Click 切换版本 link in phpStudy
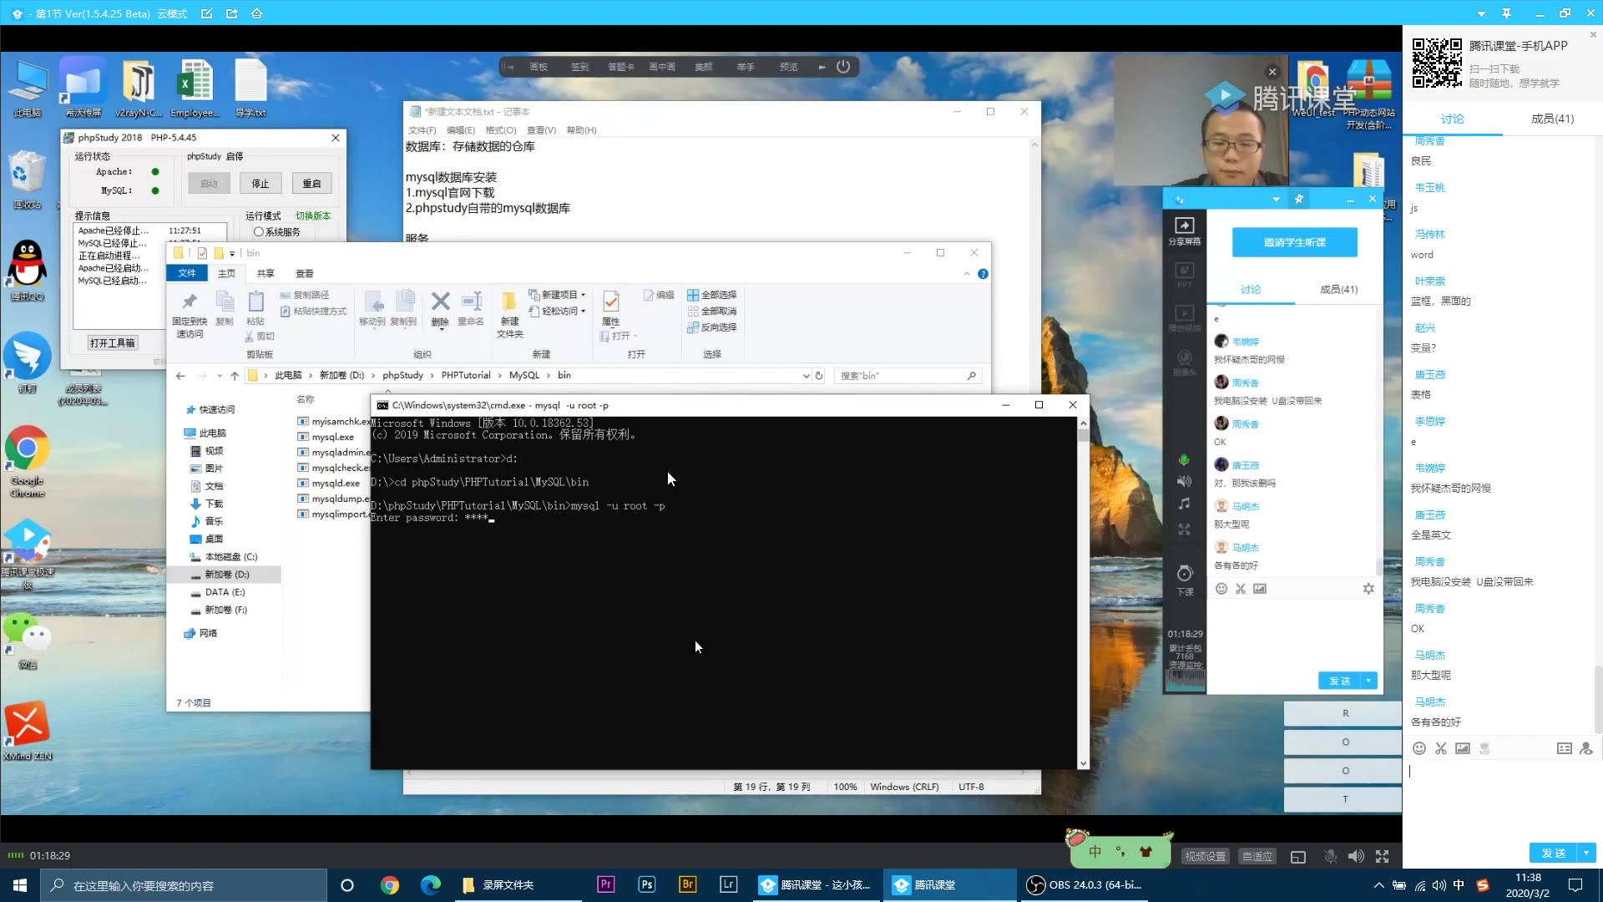1603x902 pixels. (x=313, y=215)
